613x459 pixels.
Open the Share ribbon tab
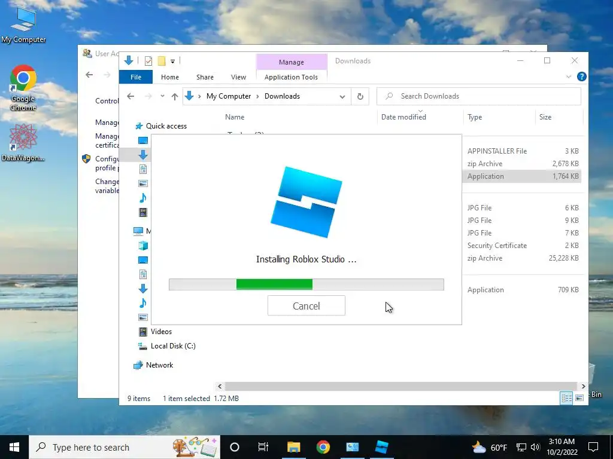[205, 77]
